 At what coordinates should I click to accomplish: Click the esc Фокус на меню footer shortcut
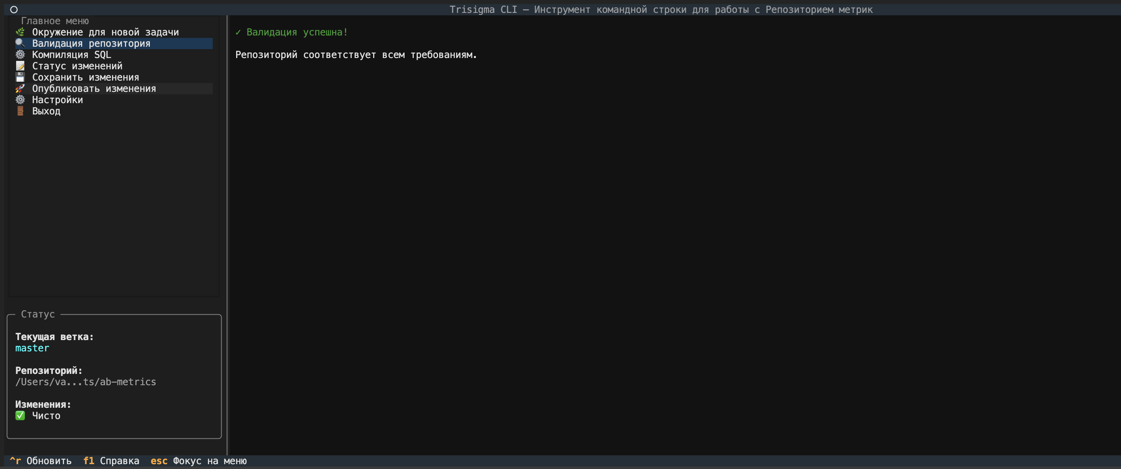(198, 461)
